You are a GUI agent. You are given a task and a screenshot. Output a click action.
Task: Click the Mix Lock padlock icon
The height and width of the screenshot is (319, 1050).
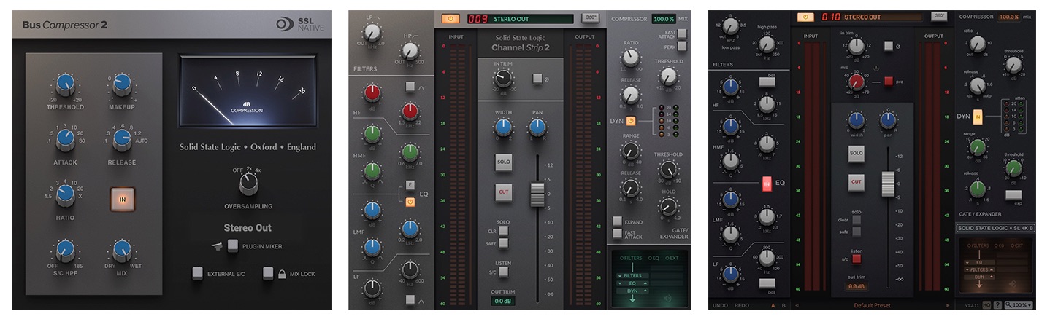pyautogui.click(x=282, y=273)
